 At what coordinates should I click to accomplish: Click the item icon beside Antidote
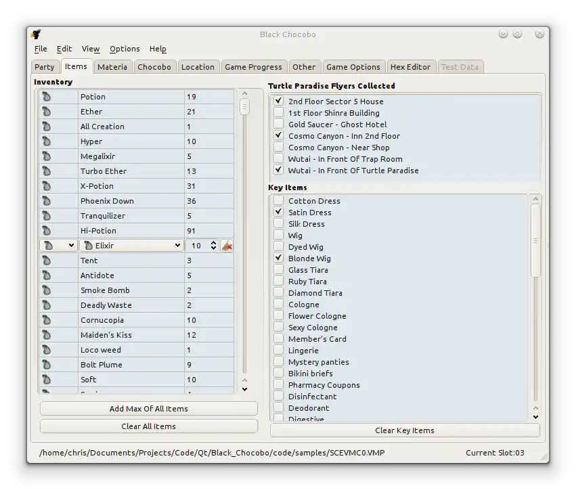46,275
